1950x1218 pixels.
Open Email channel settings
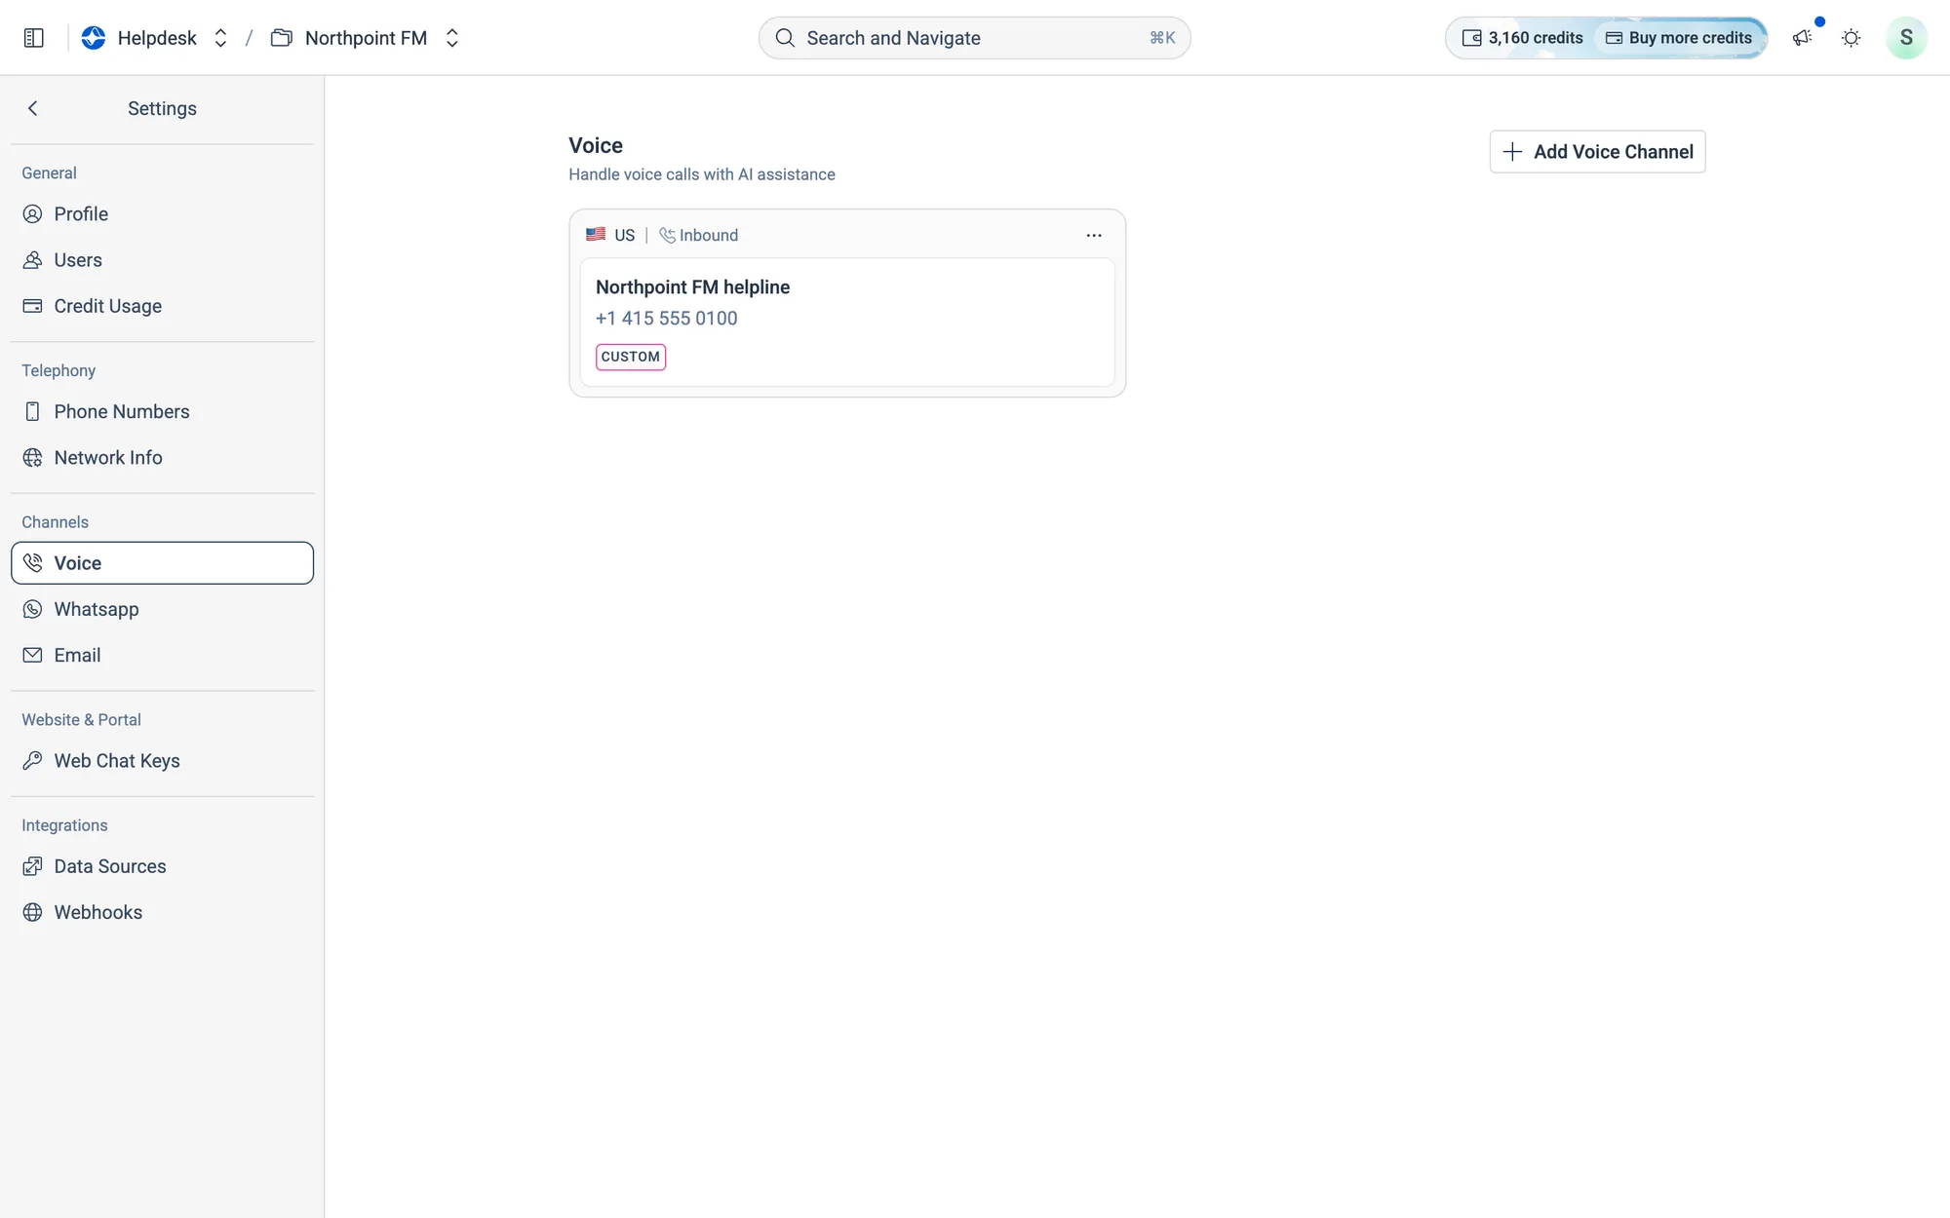tap(162, 656)
